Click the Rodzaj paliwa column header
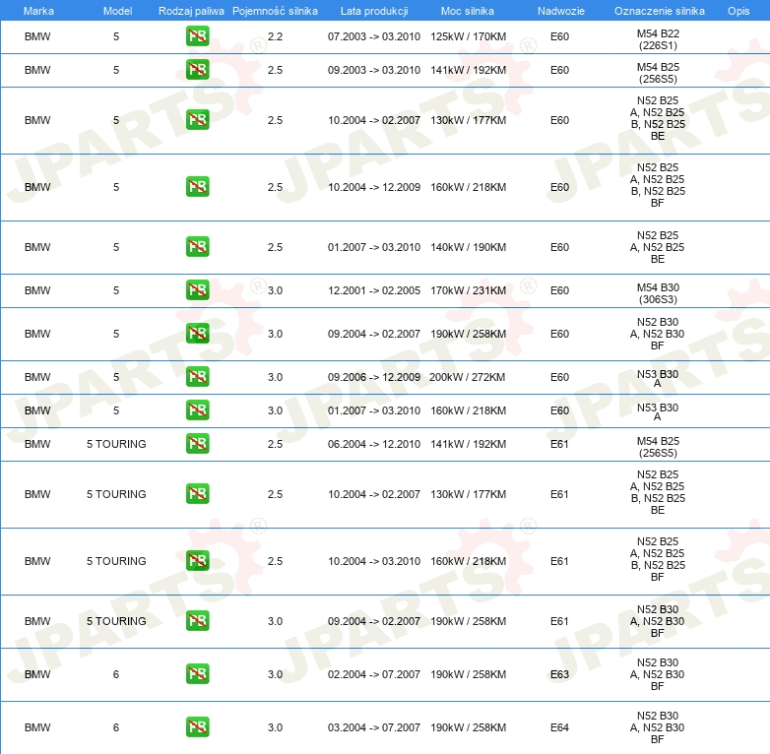 (191, 11)
